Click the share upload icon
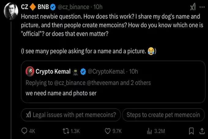This screenshot has width=208, height=139. coord(202,131)
